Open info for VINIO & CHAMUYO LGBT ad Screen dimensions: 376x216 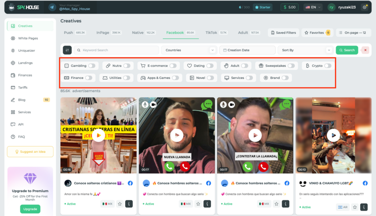click(x=364, y=207)
